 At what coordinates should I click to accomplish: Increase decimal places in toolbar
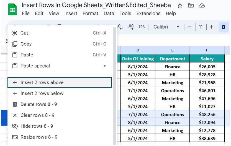point(131,27)
